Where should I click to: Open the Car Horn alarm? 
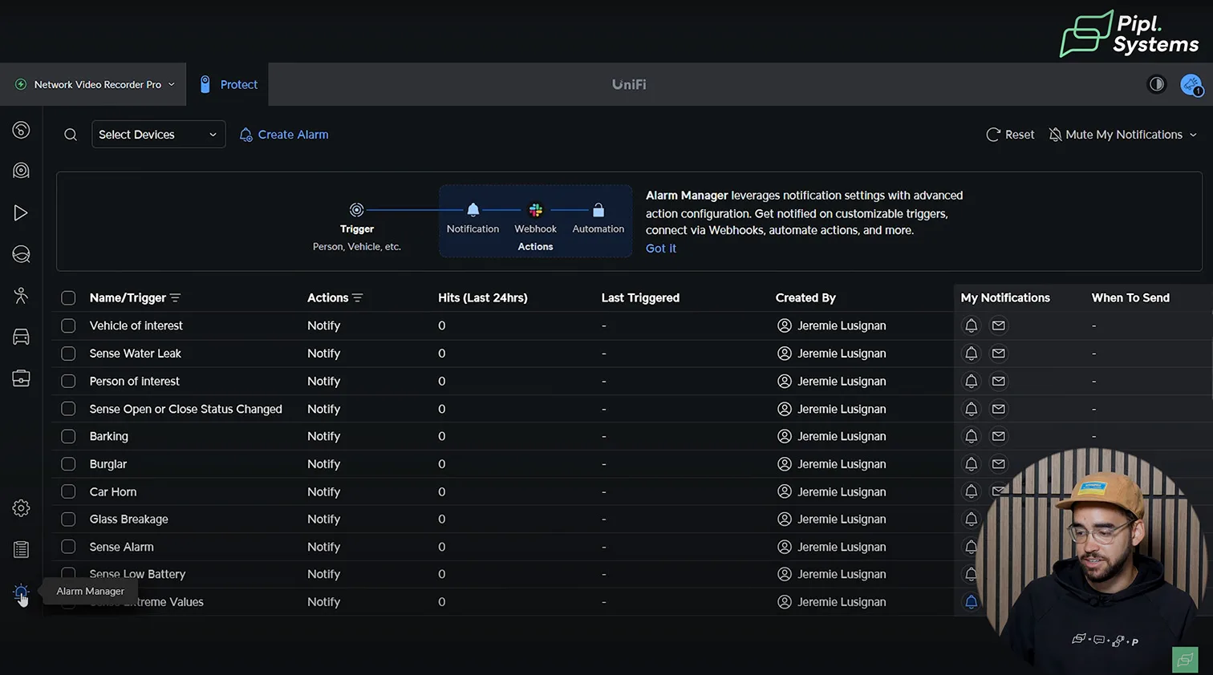[113, 491]
